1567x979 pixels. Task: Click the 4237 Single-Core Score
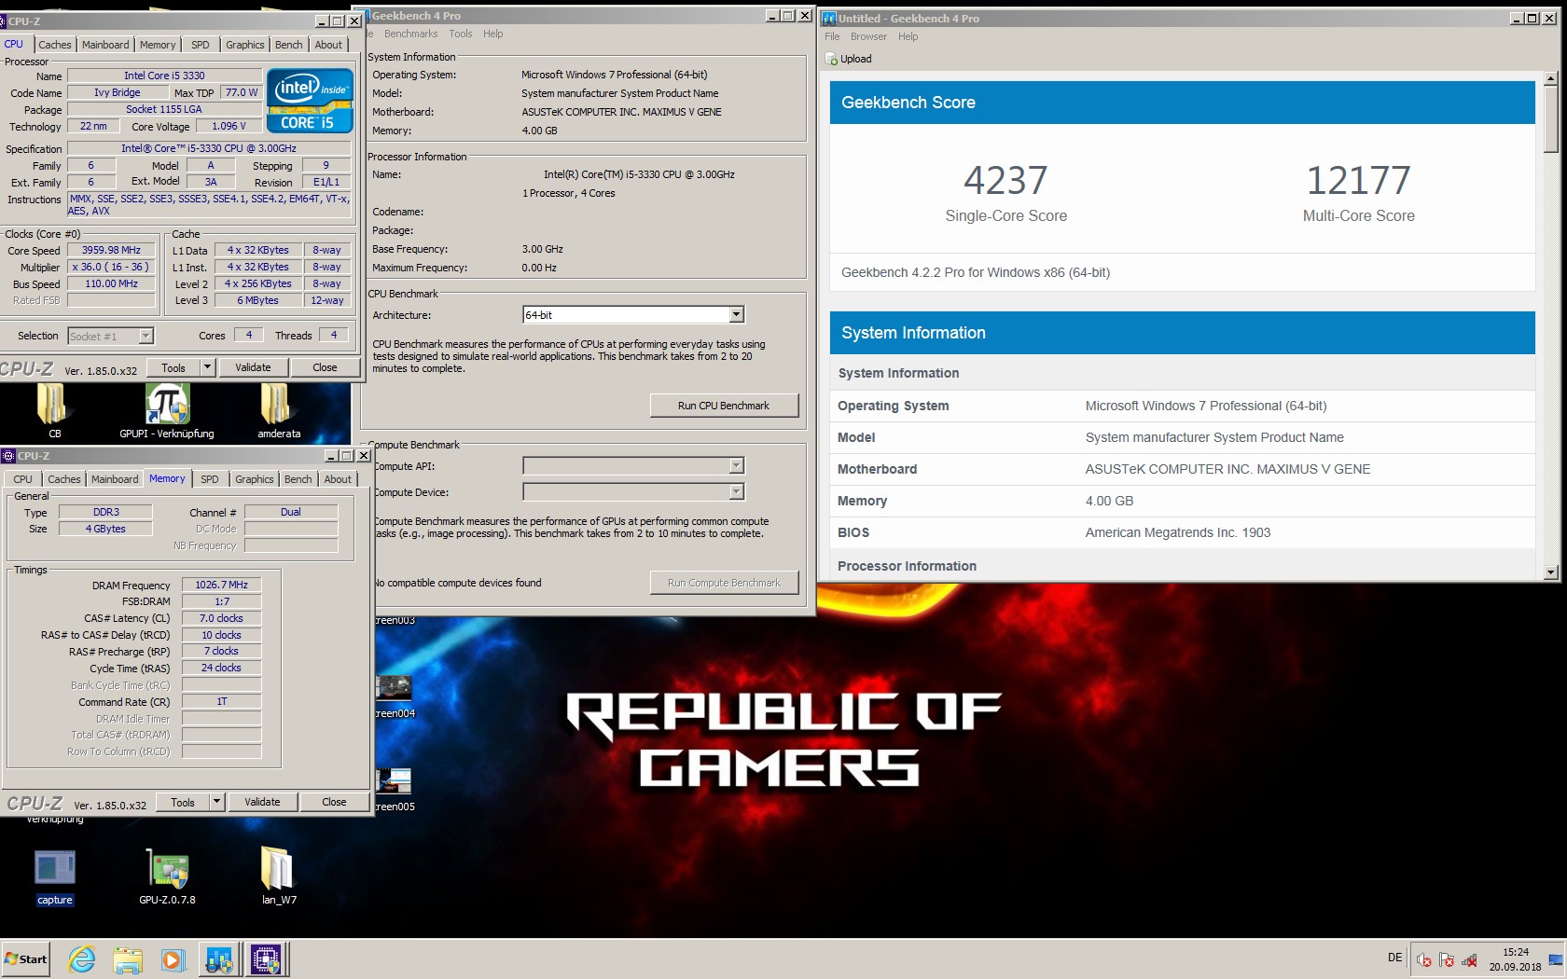(x=1005, y=180)
